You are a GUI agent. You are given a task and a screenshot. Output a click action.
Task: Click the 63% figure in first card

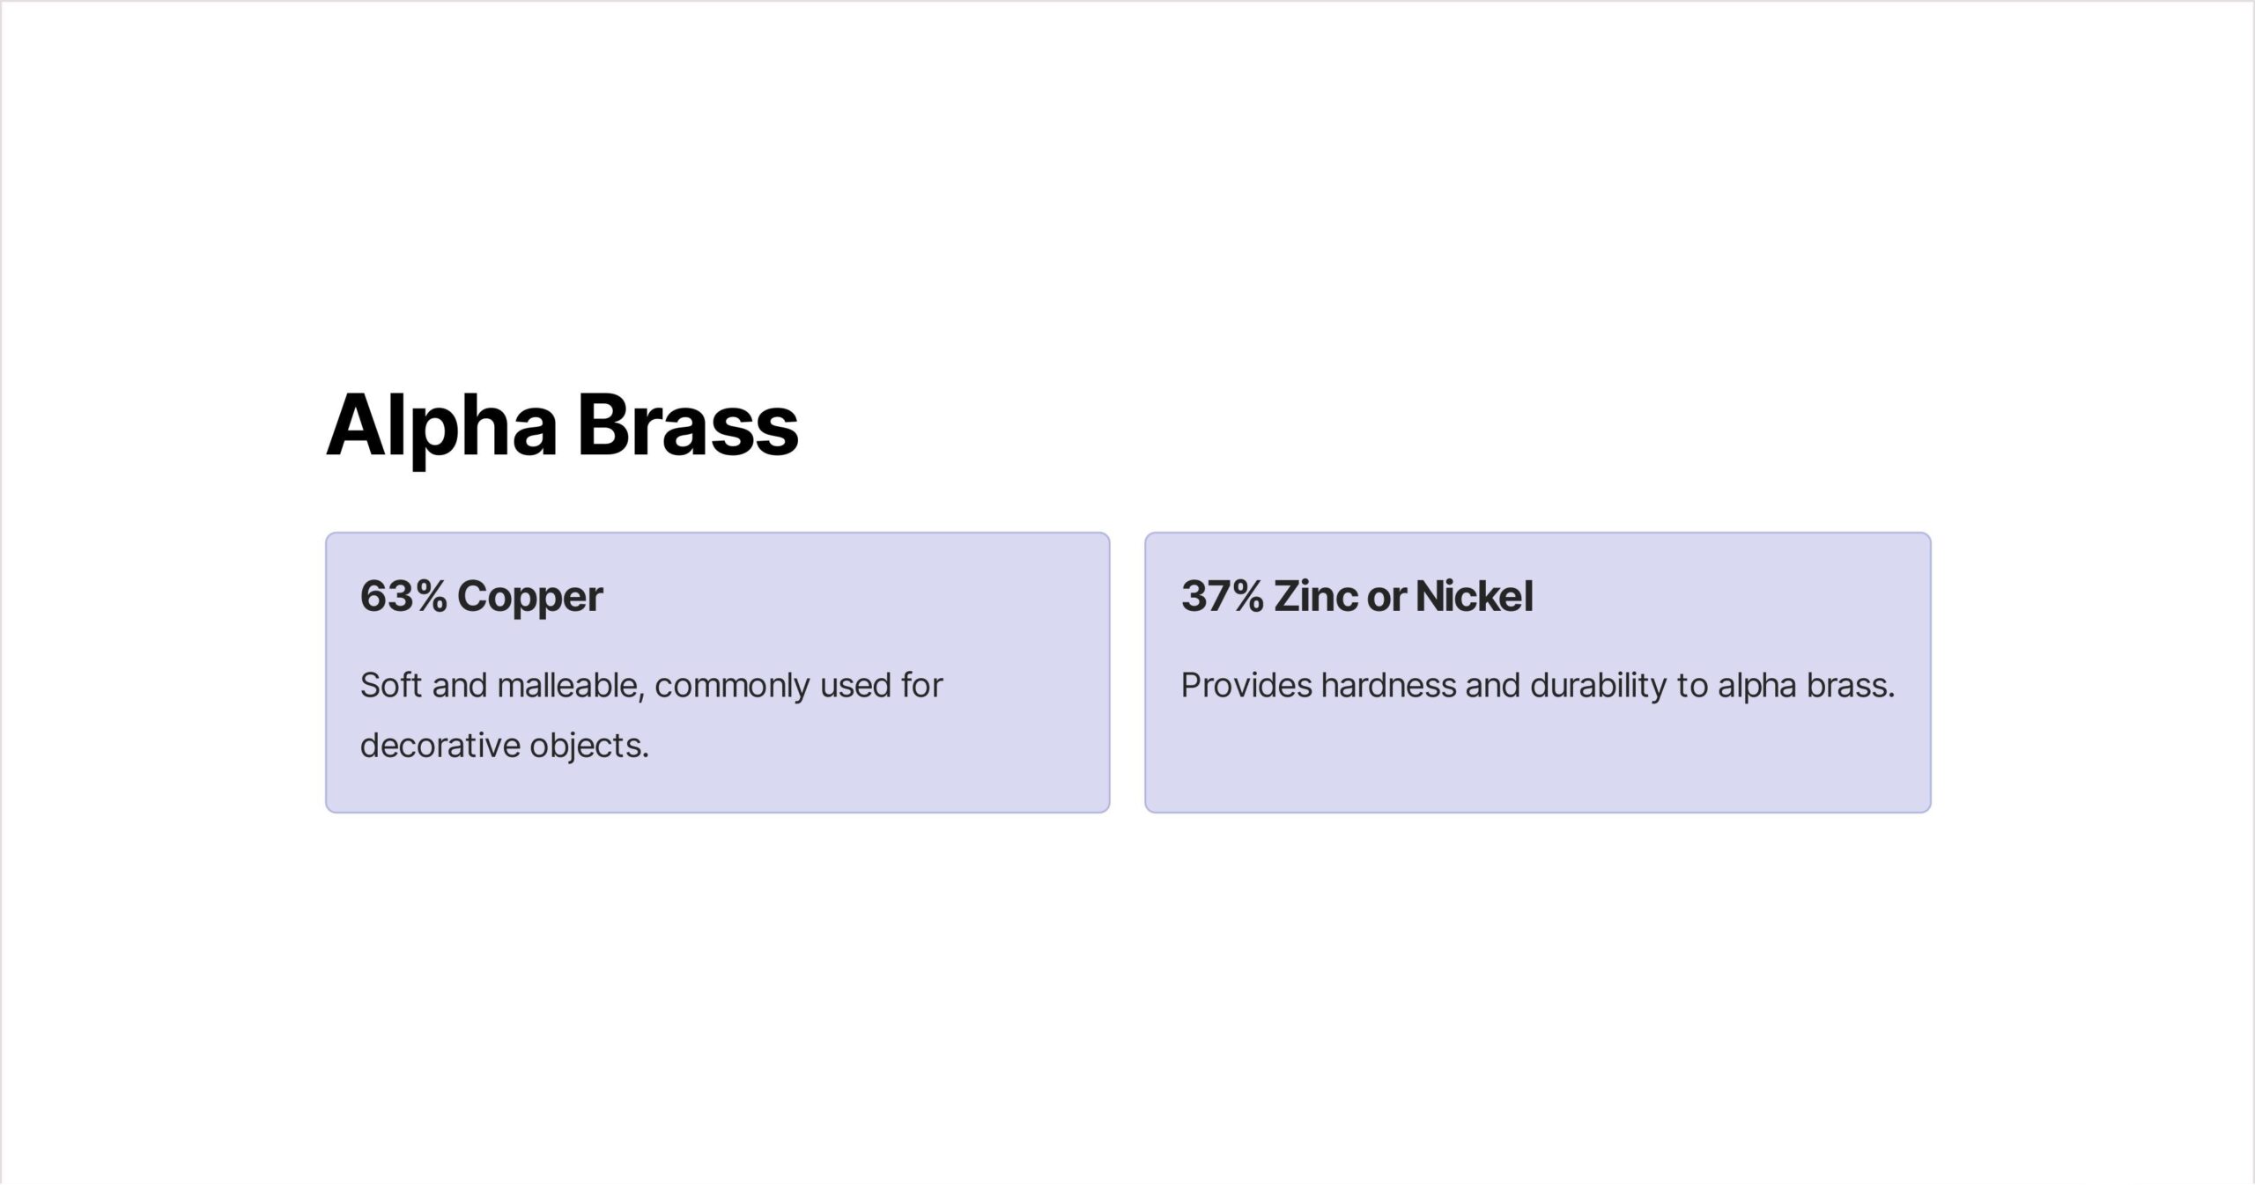pos(403,596)
